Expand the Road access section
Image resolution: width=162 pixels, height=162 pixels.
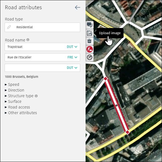coord(17,107)
